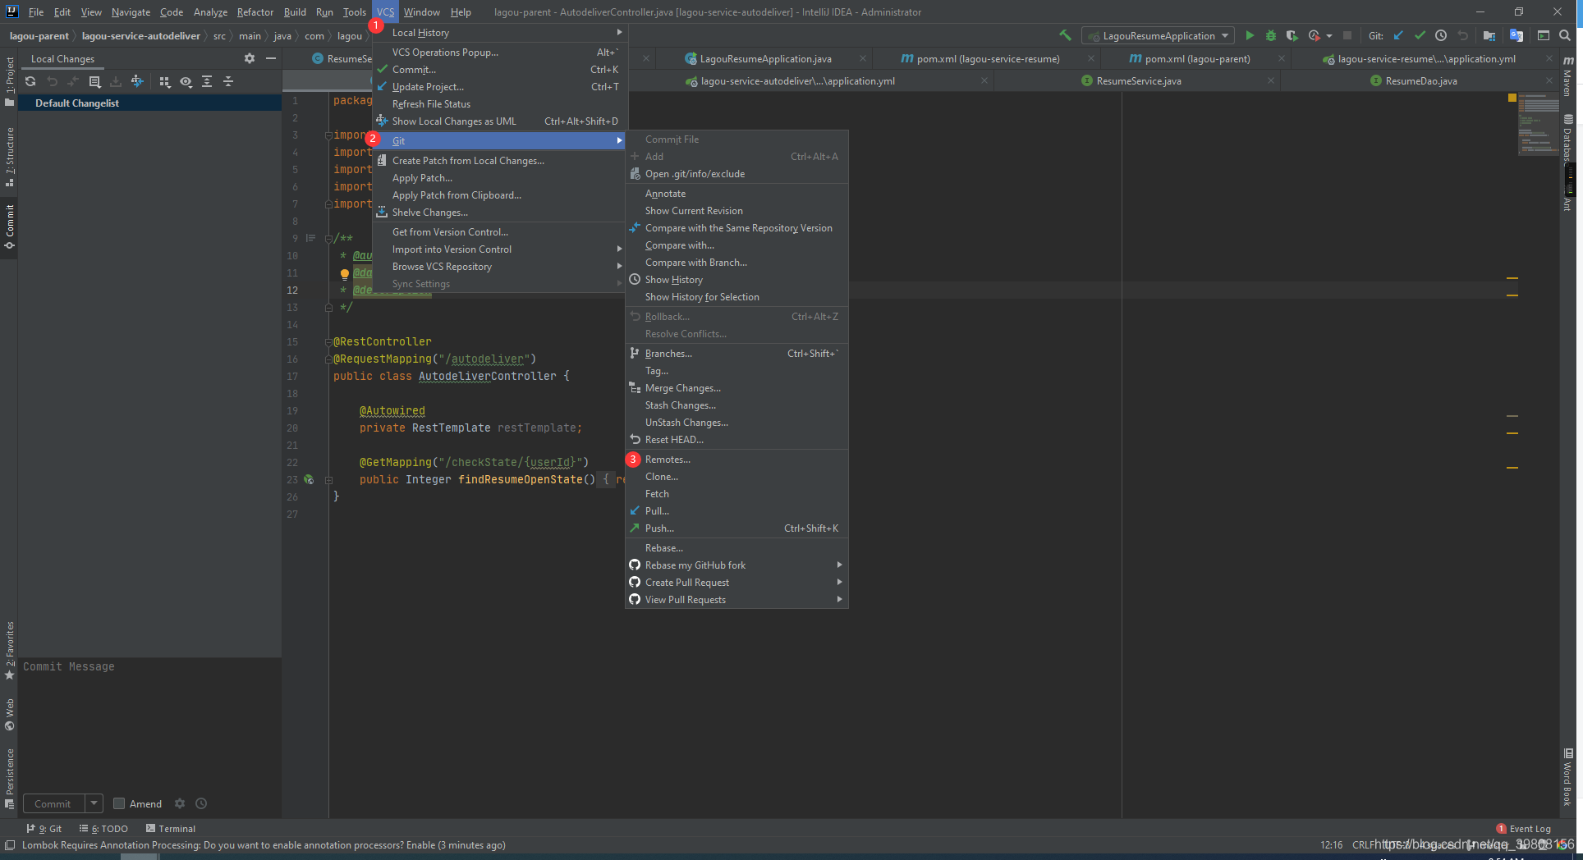Hide the Local Changes panel with the minimize dash

[271, 58]
